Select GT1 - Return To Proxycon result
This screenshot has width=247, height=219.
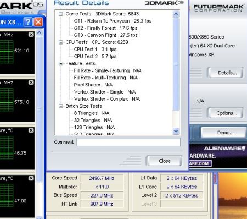pos(113,21)
